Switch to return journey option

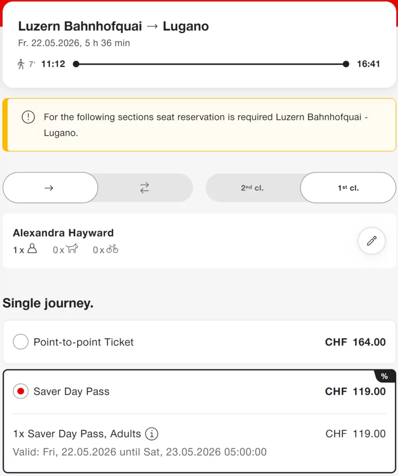click(x=145, y=188)
